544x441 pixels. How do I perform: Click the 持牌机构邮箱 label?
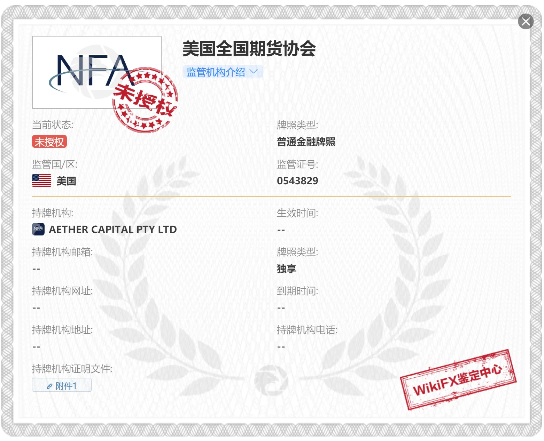(x=62, y=252)
